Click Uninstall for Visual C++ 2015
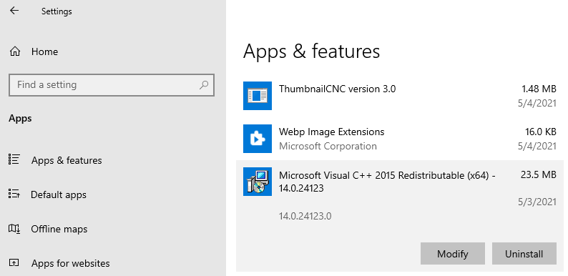568x276 pixels. pyautogui.click(x=524, y=254)
